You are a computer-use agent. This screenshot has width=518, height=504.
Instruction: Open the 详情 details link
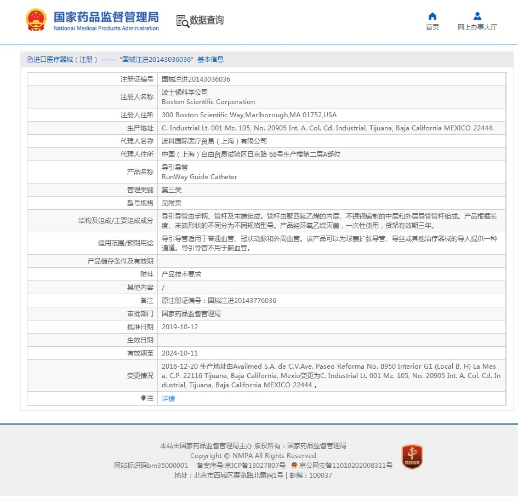168,399
